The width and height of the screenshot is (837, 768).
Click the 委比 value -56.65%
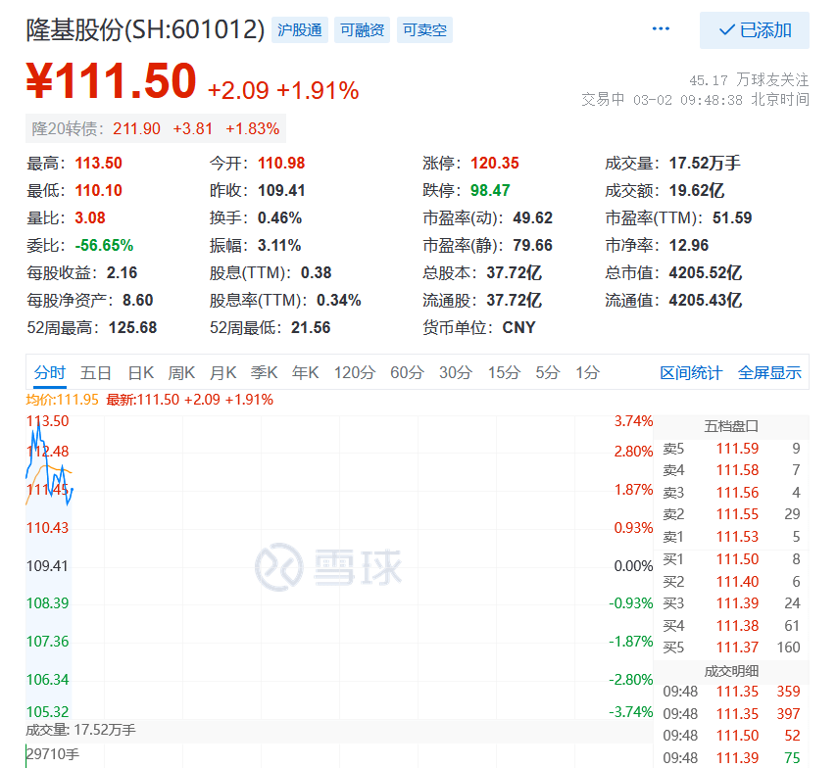pyautogui.click(x=104, y=246)
